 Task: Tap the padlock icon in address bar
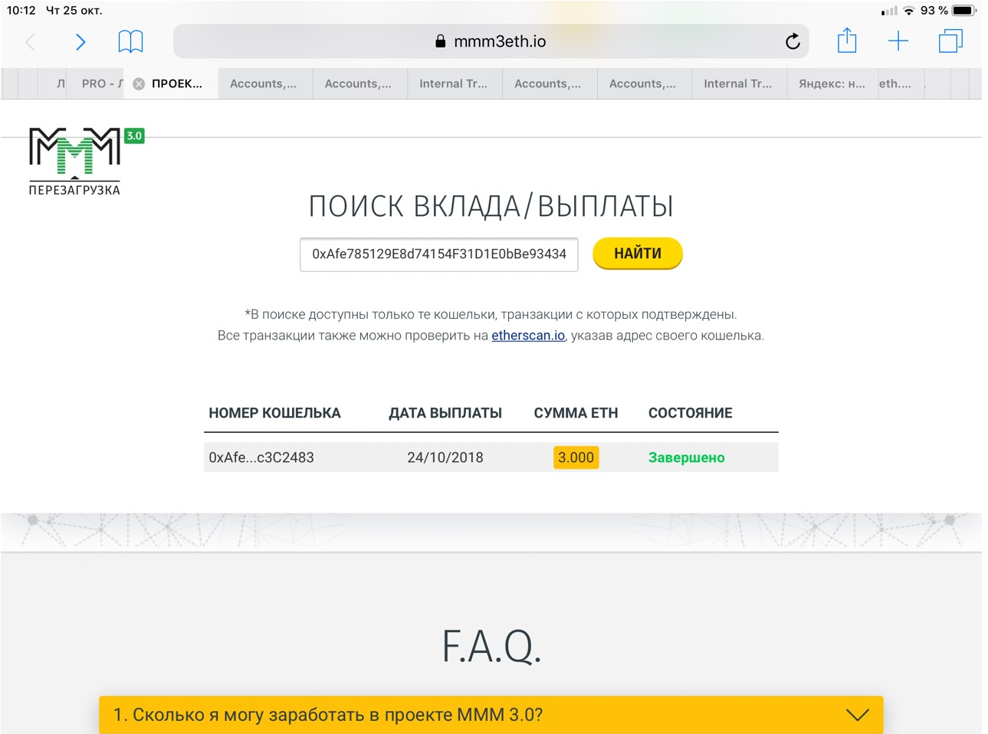[441, 41]
